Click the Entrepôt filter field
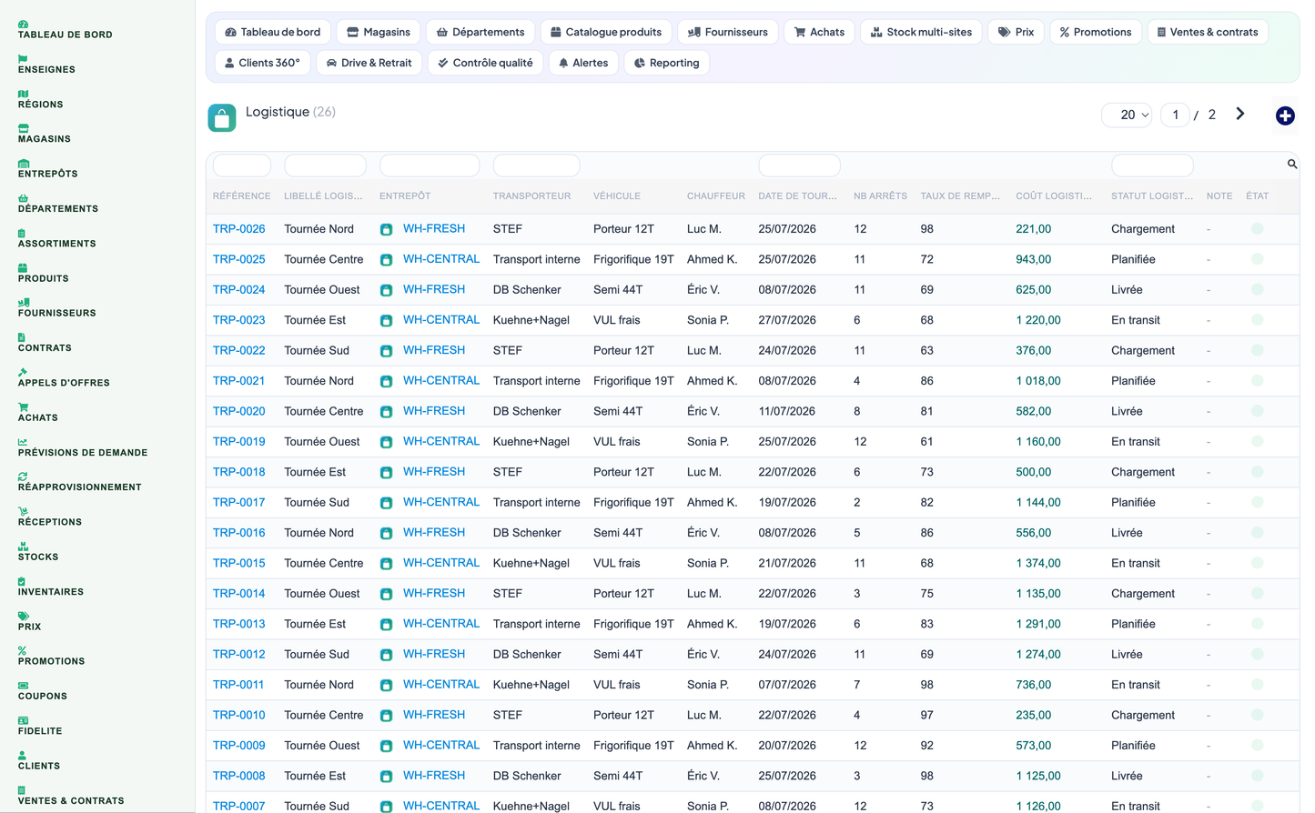The height and width of the screenshot is (813, 1315). point(430,166)
